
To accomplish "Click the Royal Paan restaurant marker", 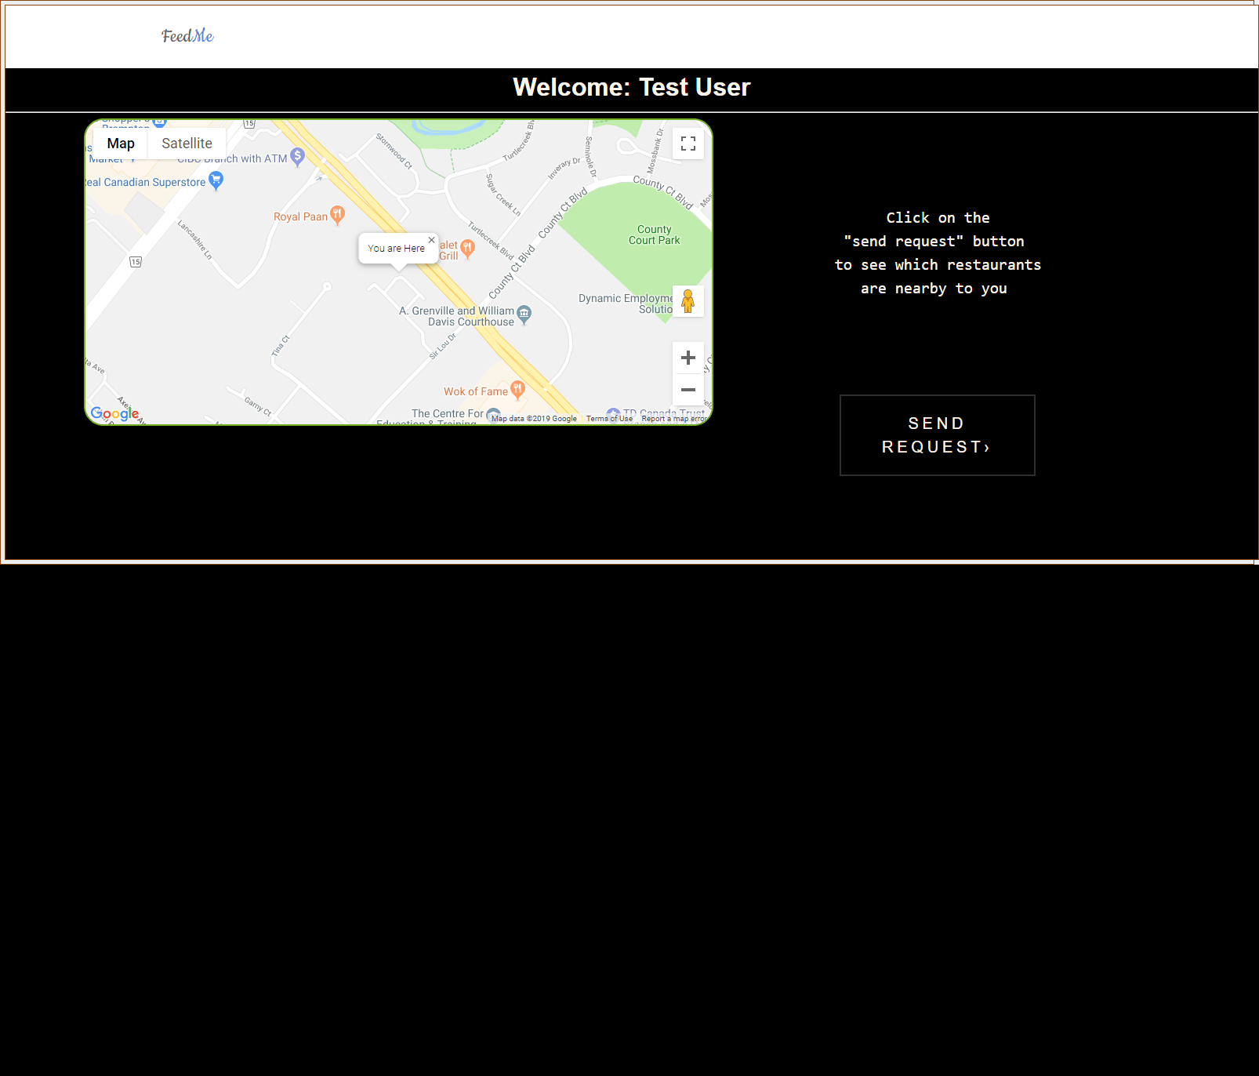I will tap(337, 215).
